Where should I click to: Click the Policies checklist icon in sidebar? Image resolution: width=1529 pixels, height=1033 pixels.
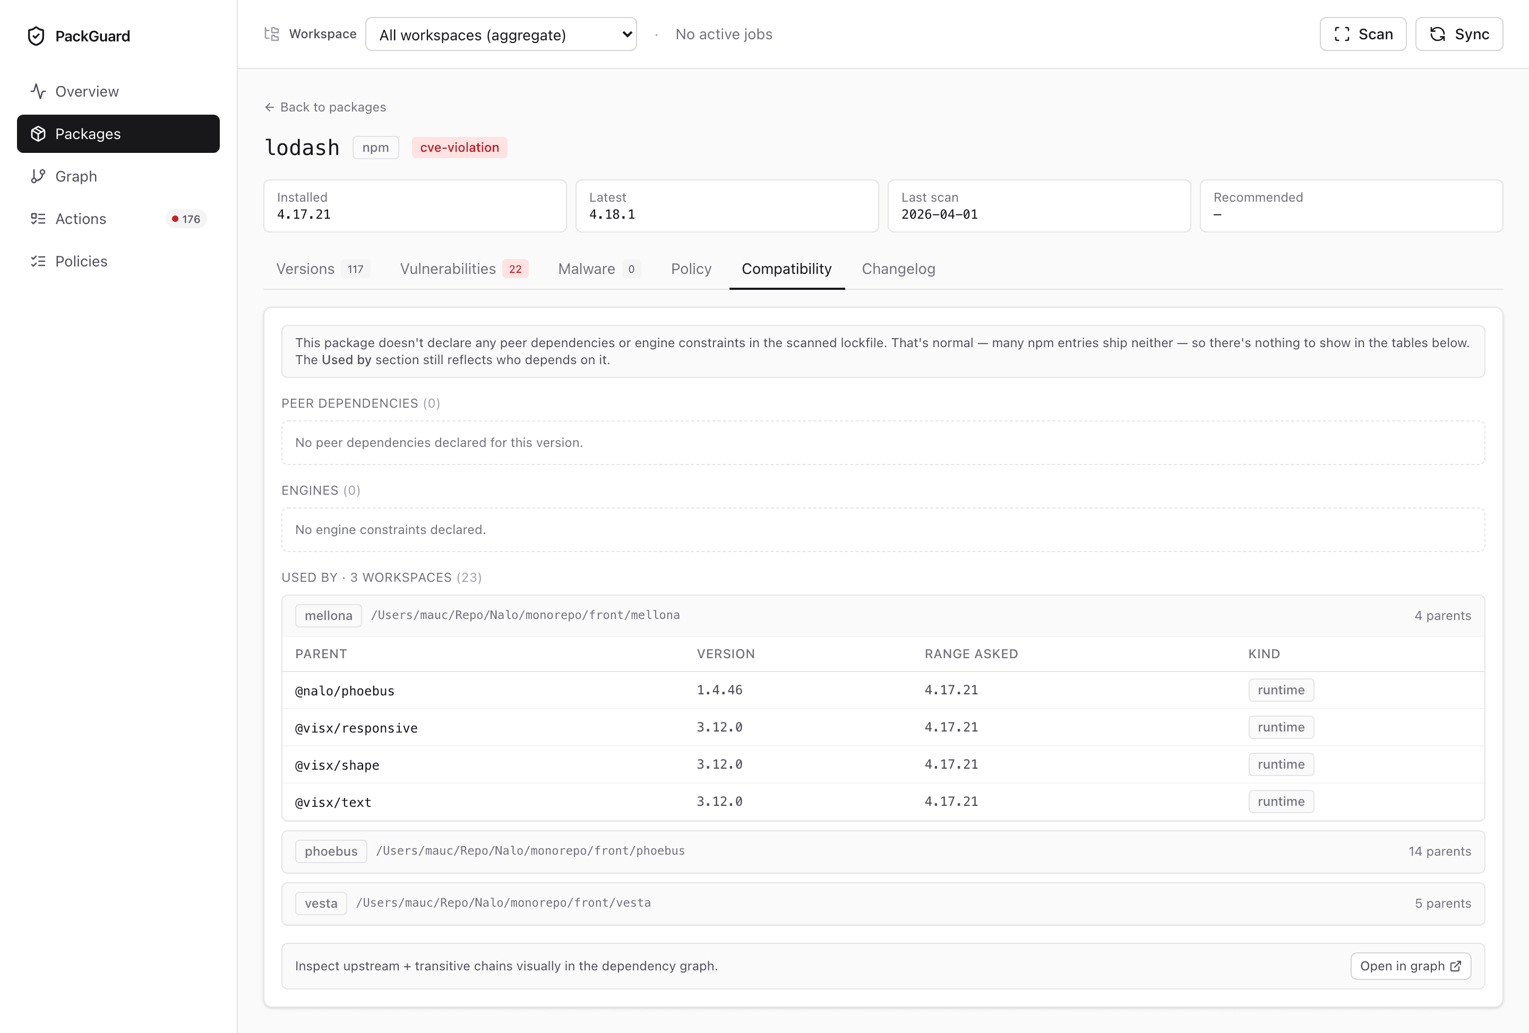click(38, 261)
